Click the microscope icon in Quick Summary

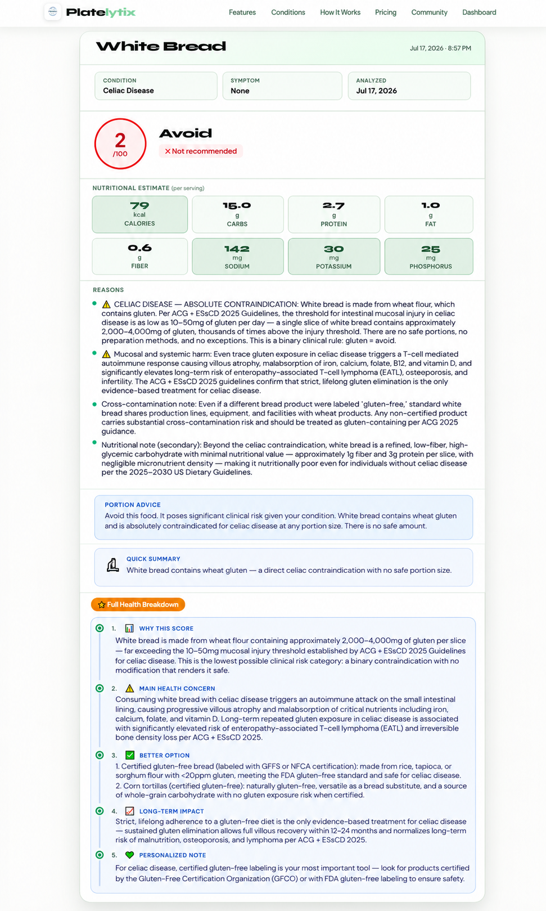[x=113, y=565]
